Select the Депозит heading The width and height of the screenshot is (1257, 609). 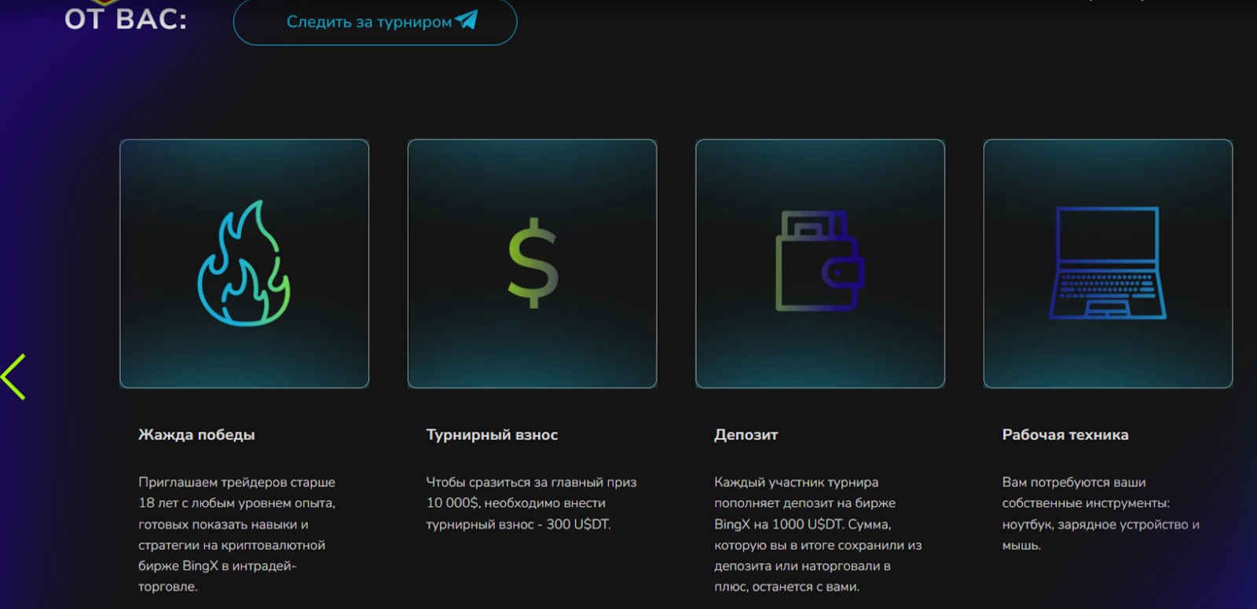click(746, 435)
